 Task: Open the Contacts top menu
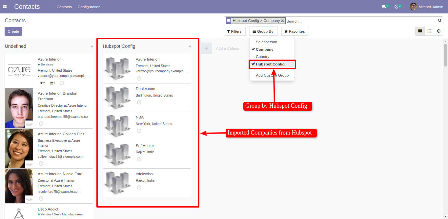tap(64, 7)
